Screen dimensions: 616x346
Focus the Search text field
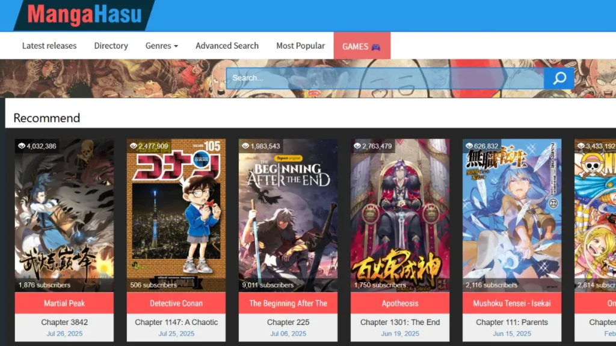point(385,78)
